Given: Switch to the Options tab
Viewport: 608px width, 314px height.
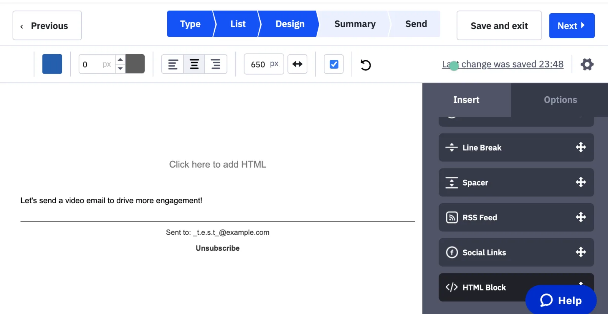Looking at the screenshot, I should pos(560,100).
